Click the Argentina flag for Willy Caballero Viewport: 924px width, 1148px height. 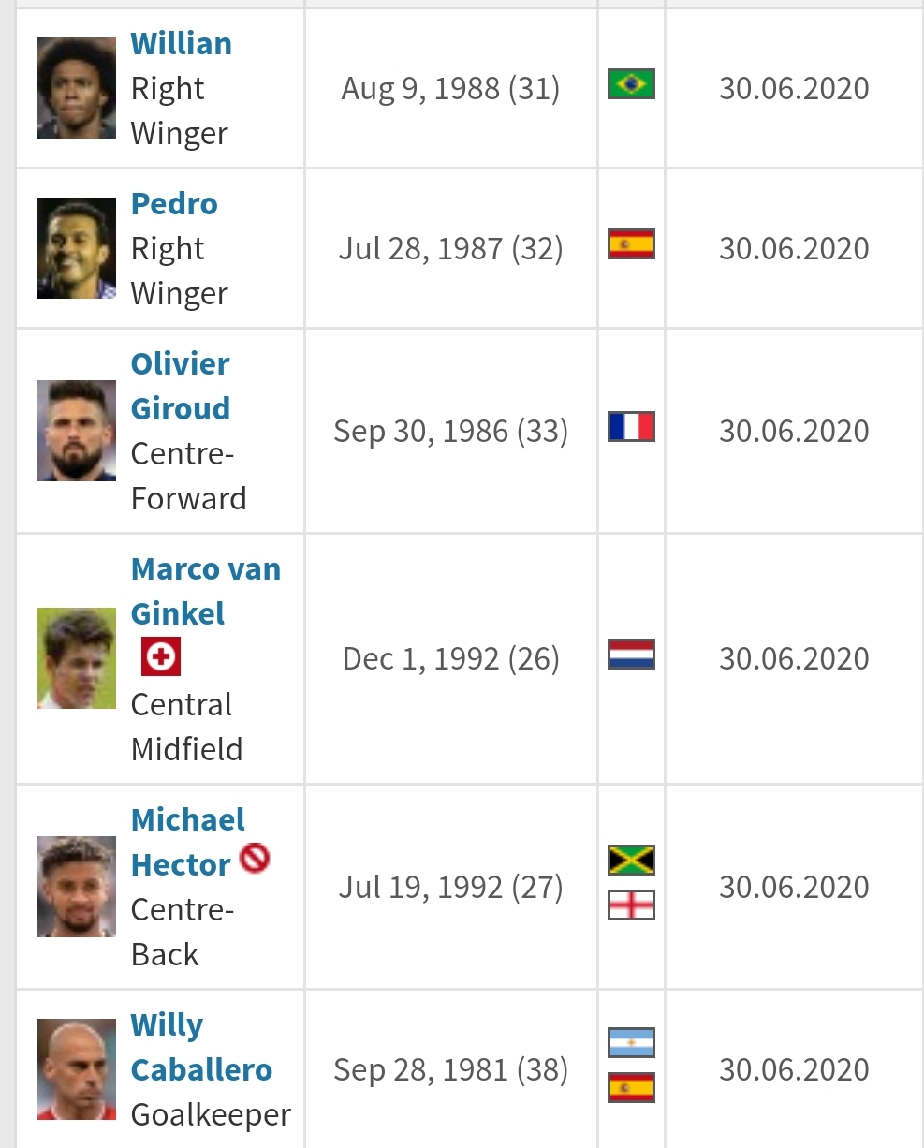point(631,1043)
